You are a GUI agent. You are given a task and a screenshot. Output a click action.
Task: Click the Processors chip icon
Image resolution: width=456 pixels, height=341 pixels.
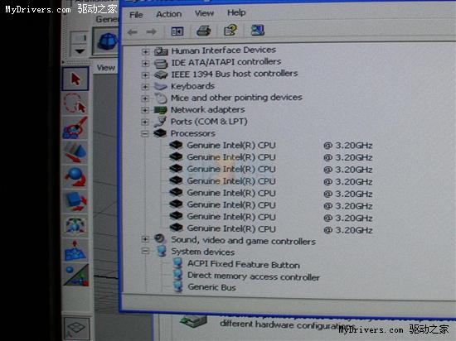pyautogui.click(x=160, y=133)
